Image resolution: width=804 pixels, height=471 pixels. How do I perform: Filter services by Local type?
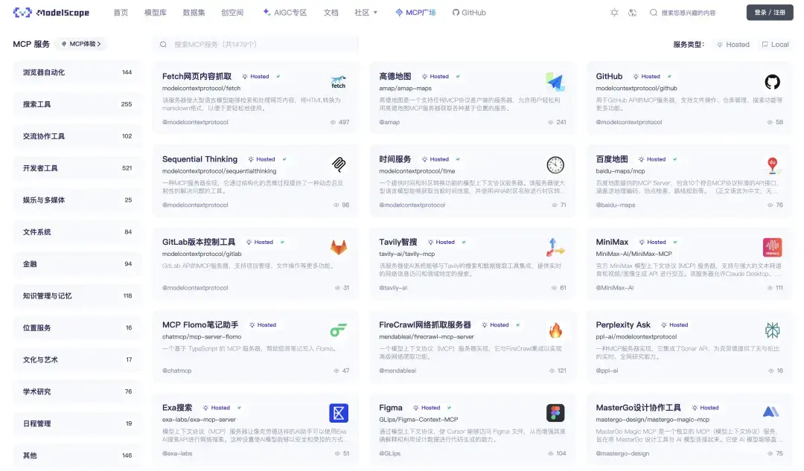[775, 45]
